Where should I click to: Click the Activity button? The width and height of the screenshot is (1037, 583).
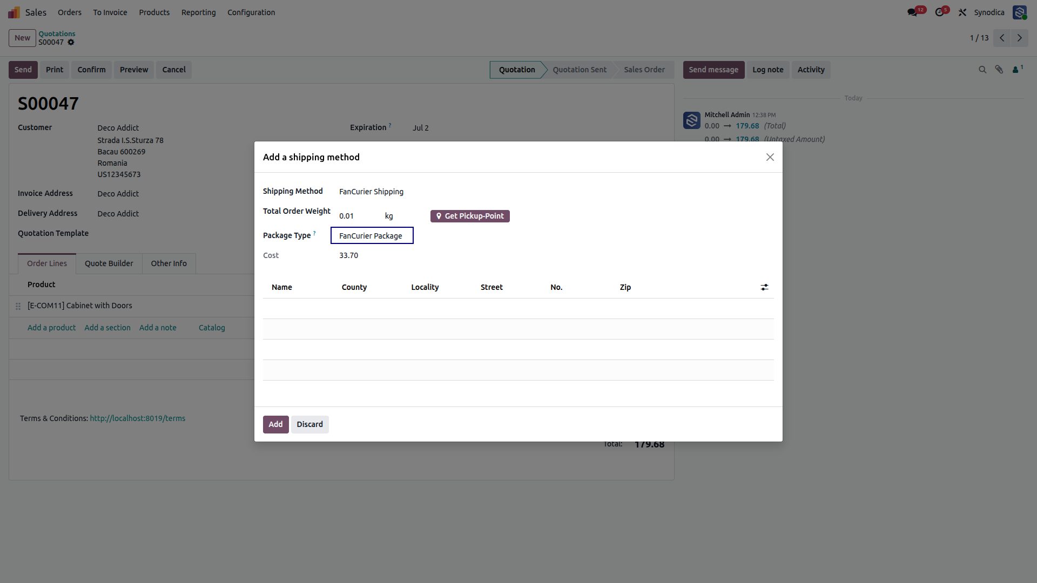point(811,70)
